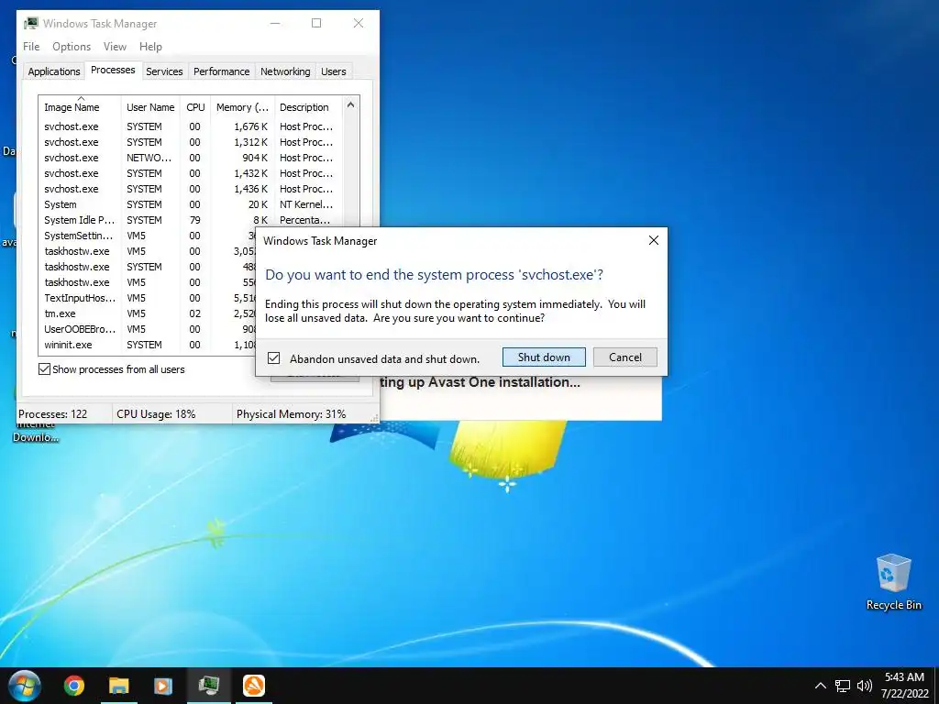
Task: Show hidden system tray icons
Action: coord(821,686)
